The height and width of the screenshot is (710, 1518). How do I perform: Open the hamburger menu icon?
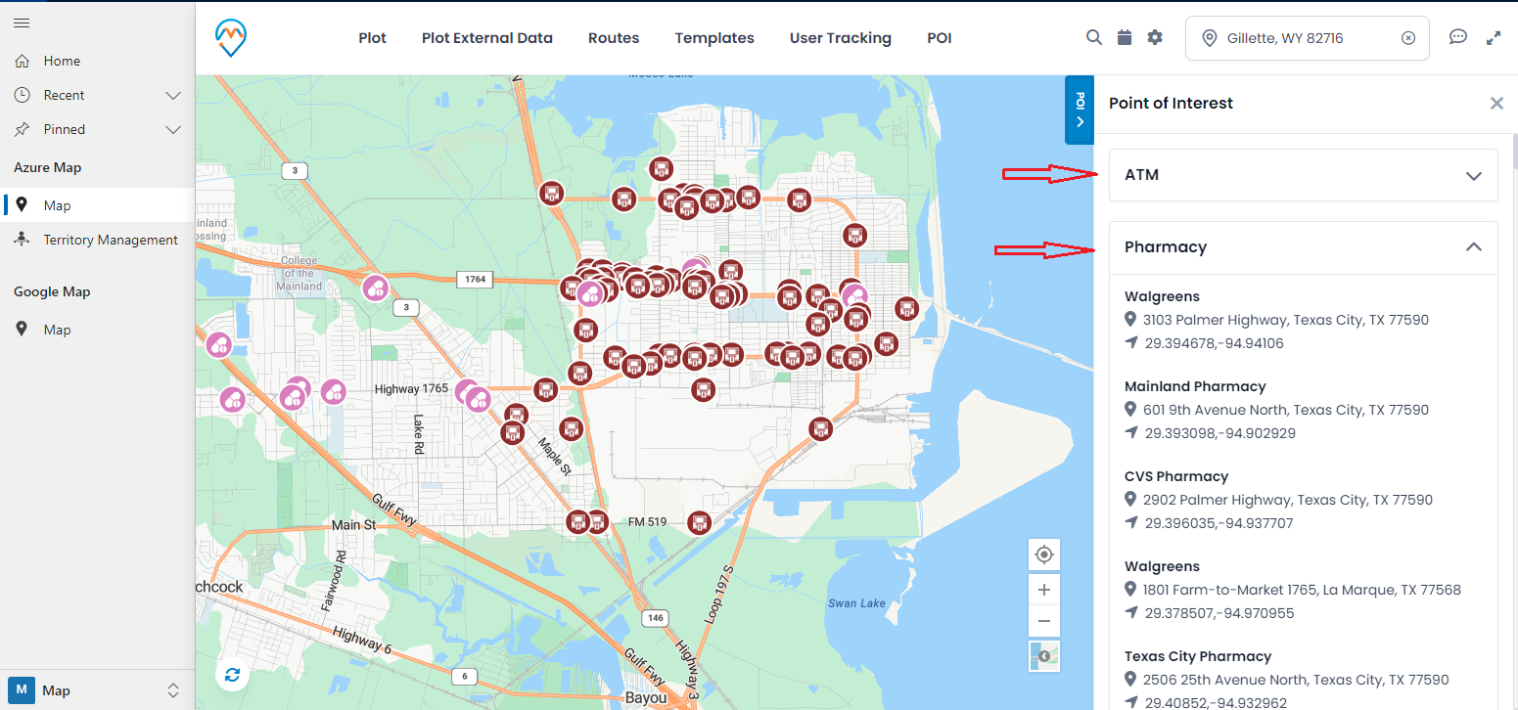(x=22, y=22)
